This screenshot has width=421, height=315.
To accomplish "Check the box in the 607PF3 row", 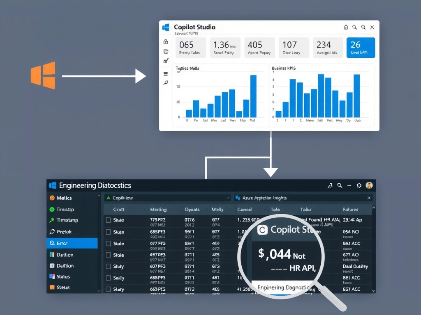I will tap(108, 267).
